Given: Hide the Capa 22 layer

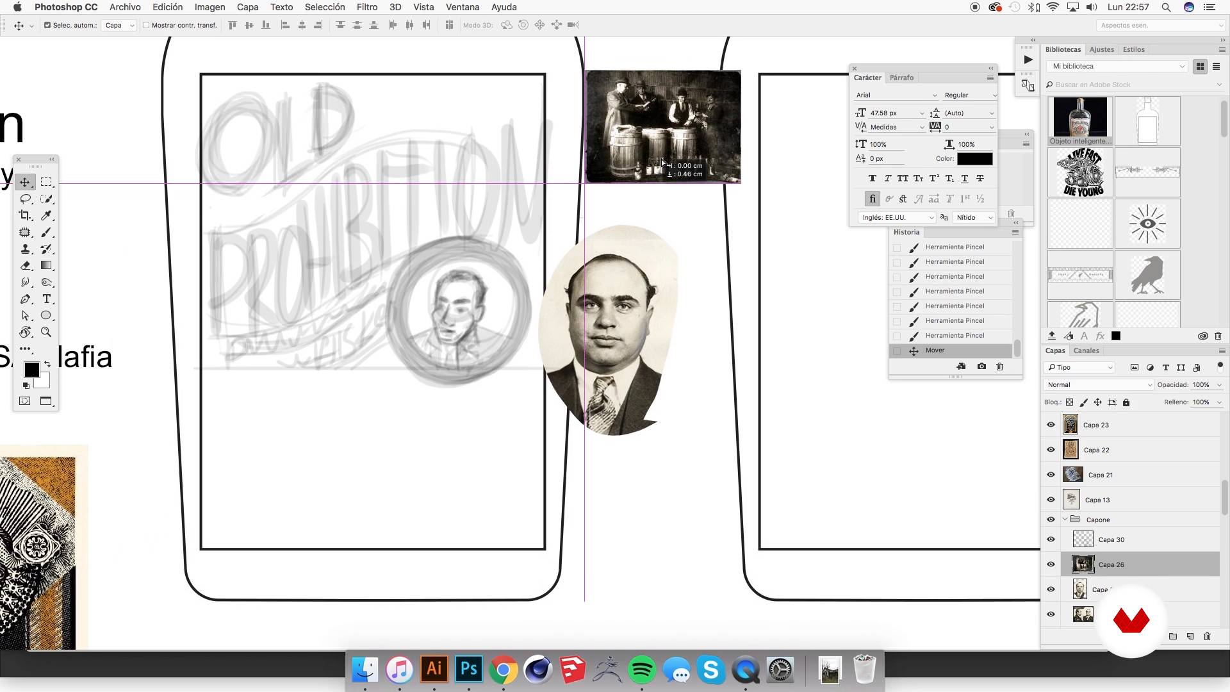Looking at the screenshot, I should coord(1051,450).
